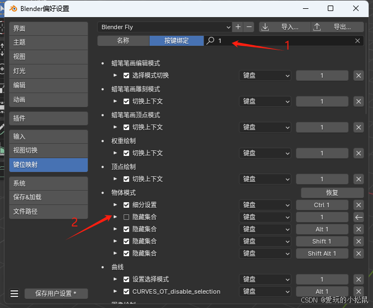Remove the 选择模式切换 keymap item

tap(359, 75)
